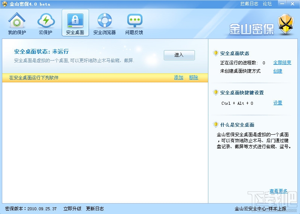Open 拦截日志 in the title bar
The width and height of the screenshot is (300, 214).
[x=249, y=4]
